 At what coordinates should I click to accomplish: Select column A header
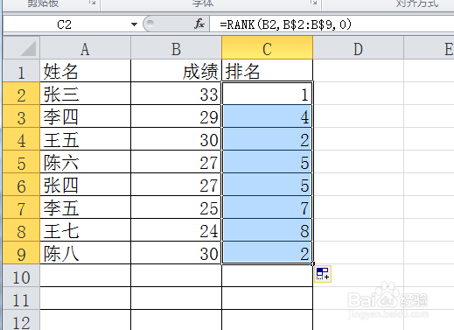85,48
